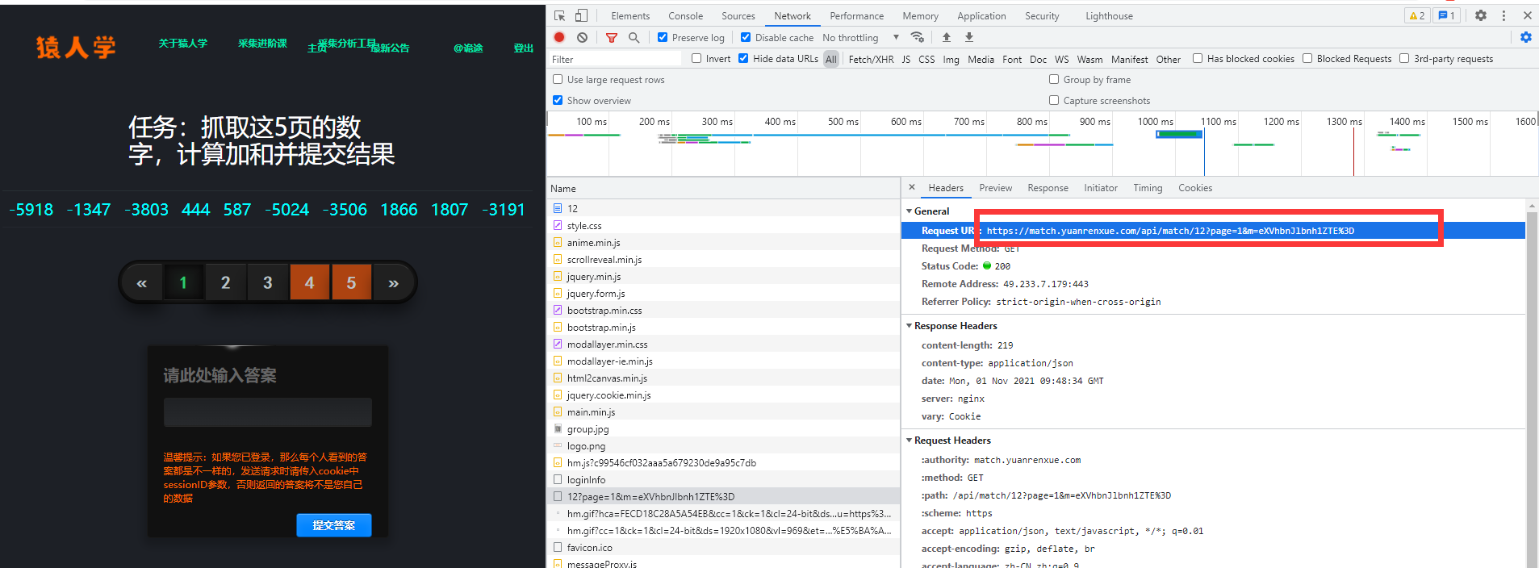Viewport: 1539px width, 568px height.
Task: Toggle Show overview checkbox
Action: pyautogui.click(x=558, y=100)
